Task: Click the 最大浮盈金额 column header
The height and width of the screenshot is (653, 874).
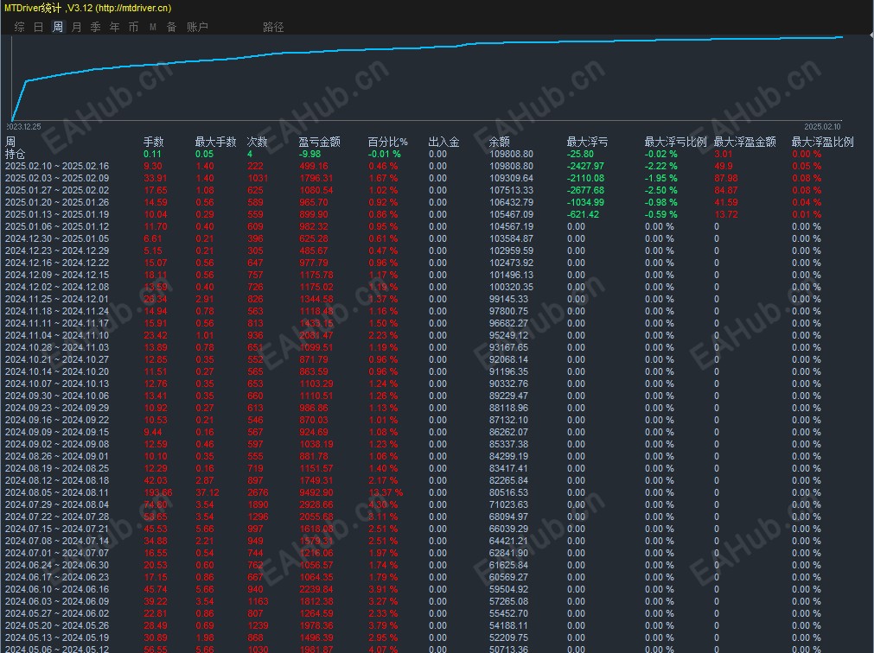Action: (744, 142)
